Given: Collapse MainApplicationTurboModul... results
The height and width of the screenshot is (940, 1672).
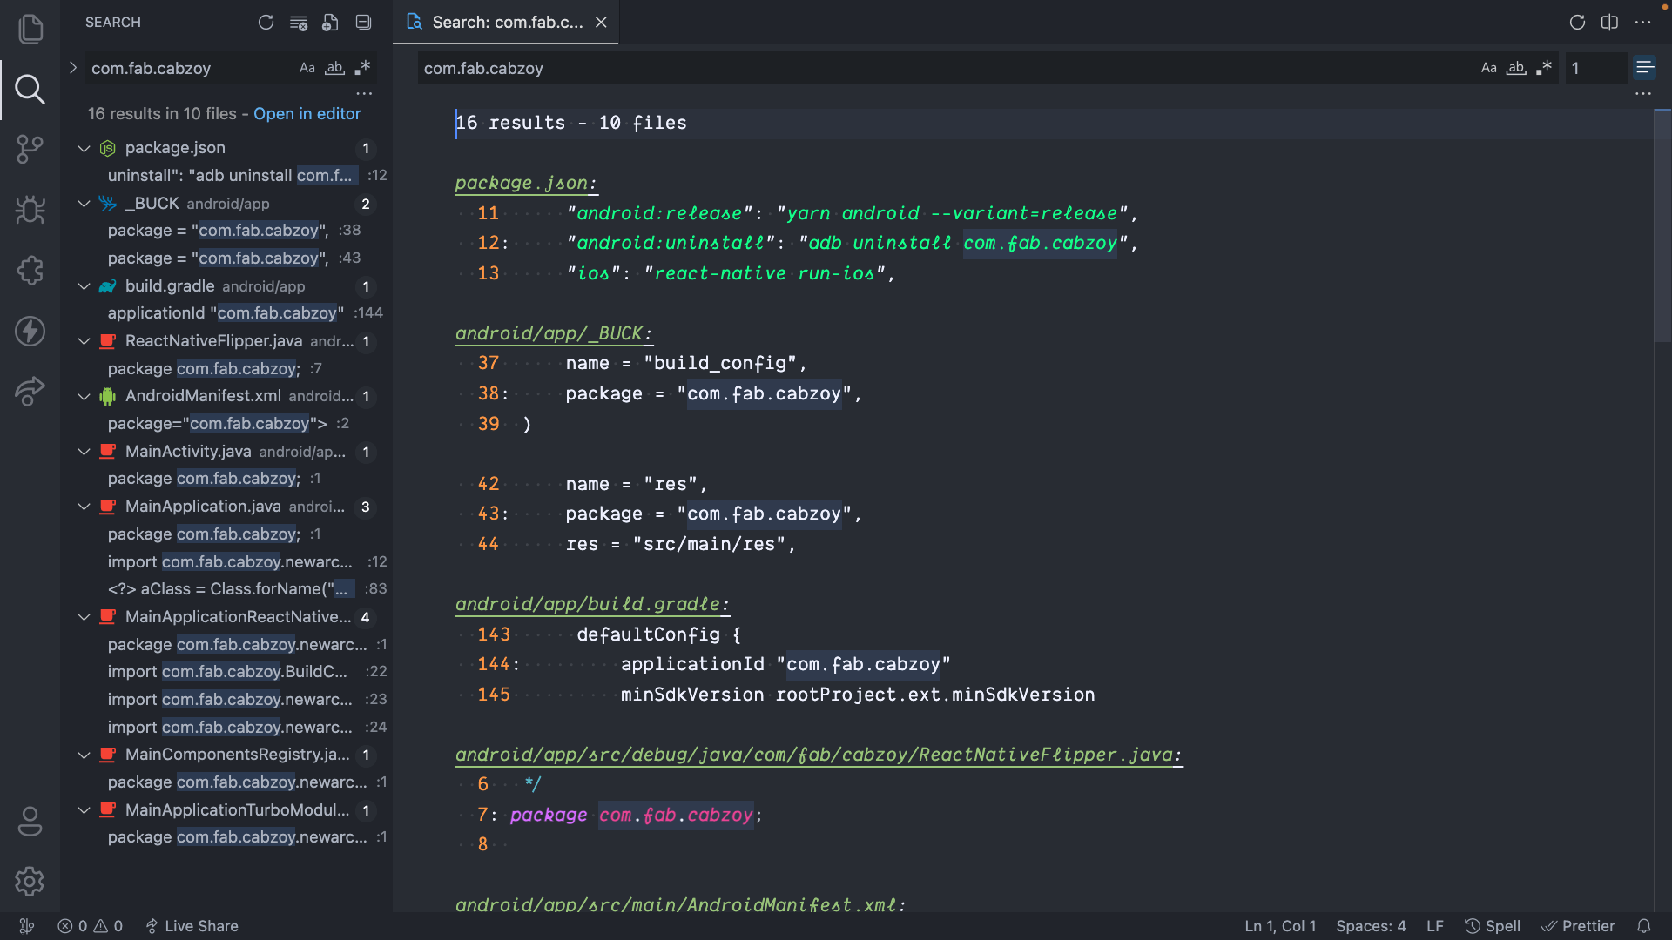Looking at the screenshot, I should pyautogui.click(x=84, y=810).
